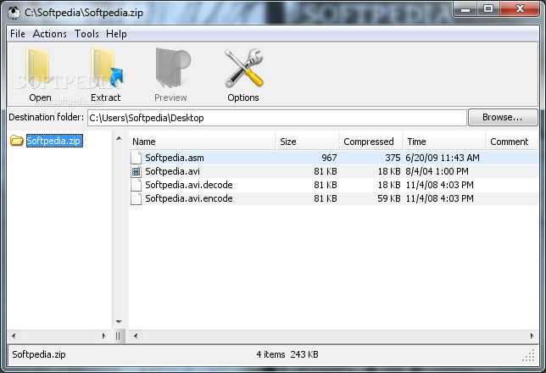The width and height of the screenshot is (546, 373).
Task: Select Softpedia.zip in the folder tree
Action: point(54,141)
